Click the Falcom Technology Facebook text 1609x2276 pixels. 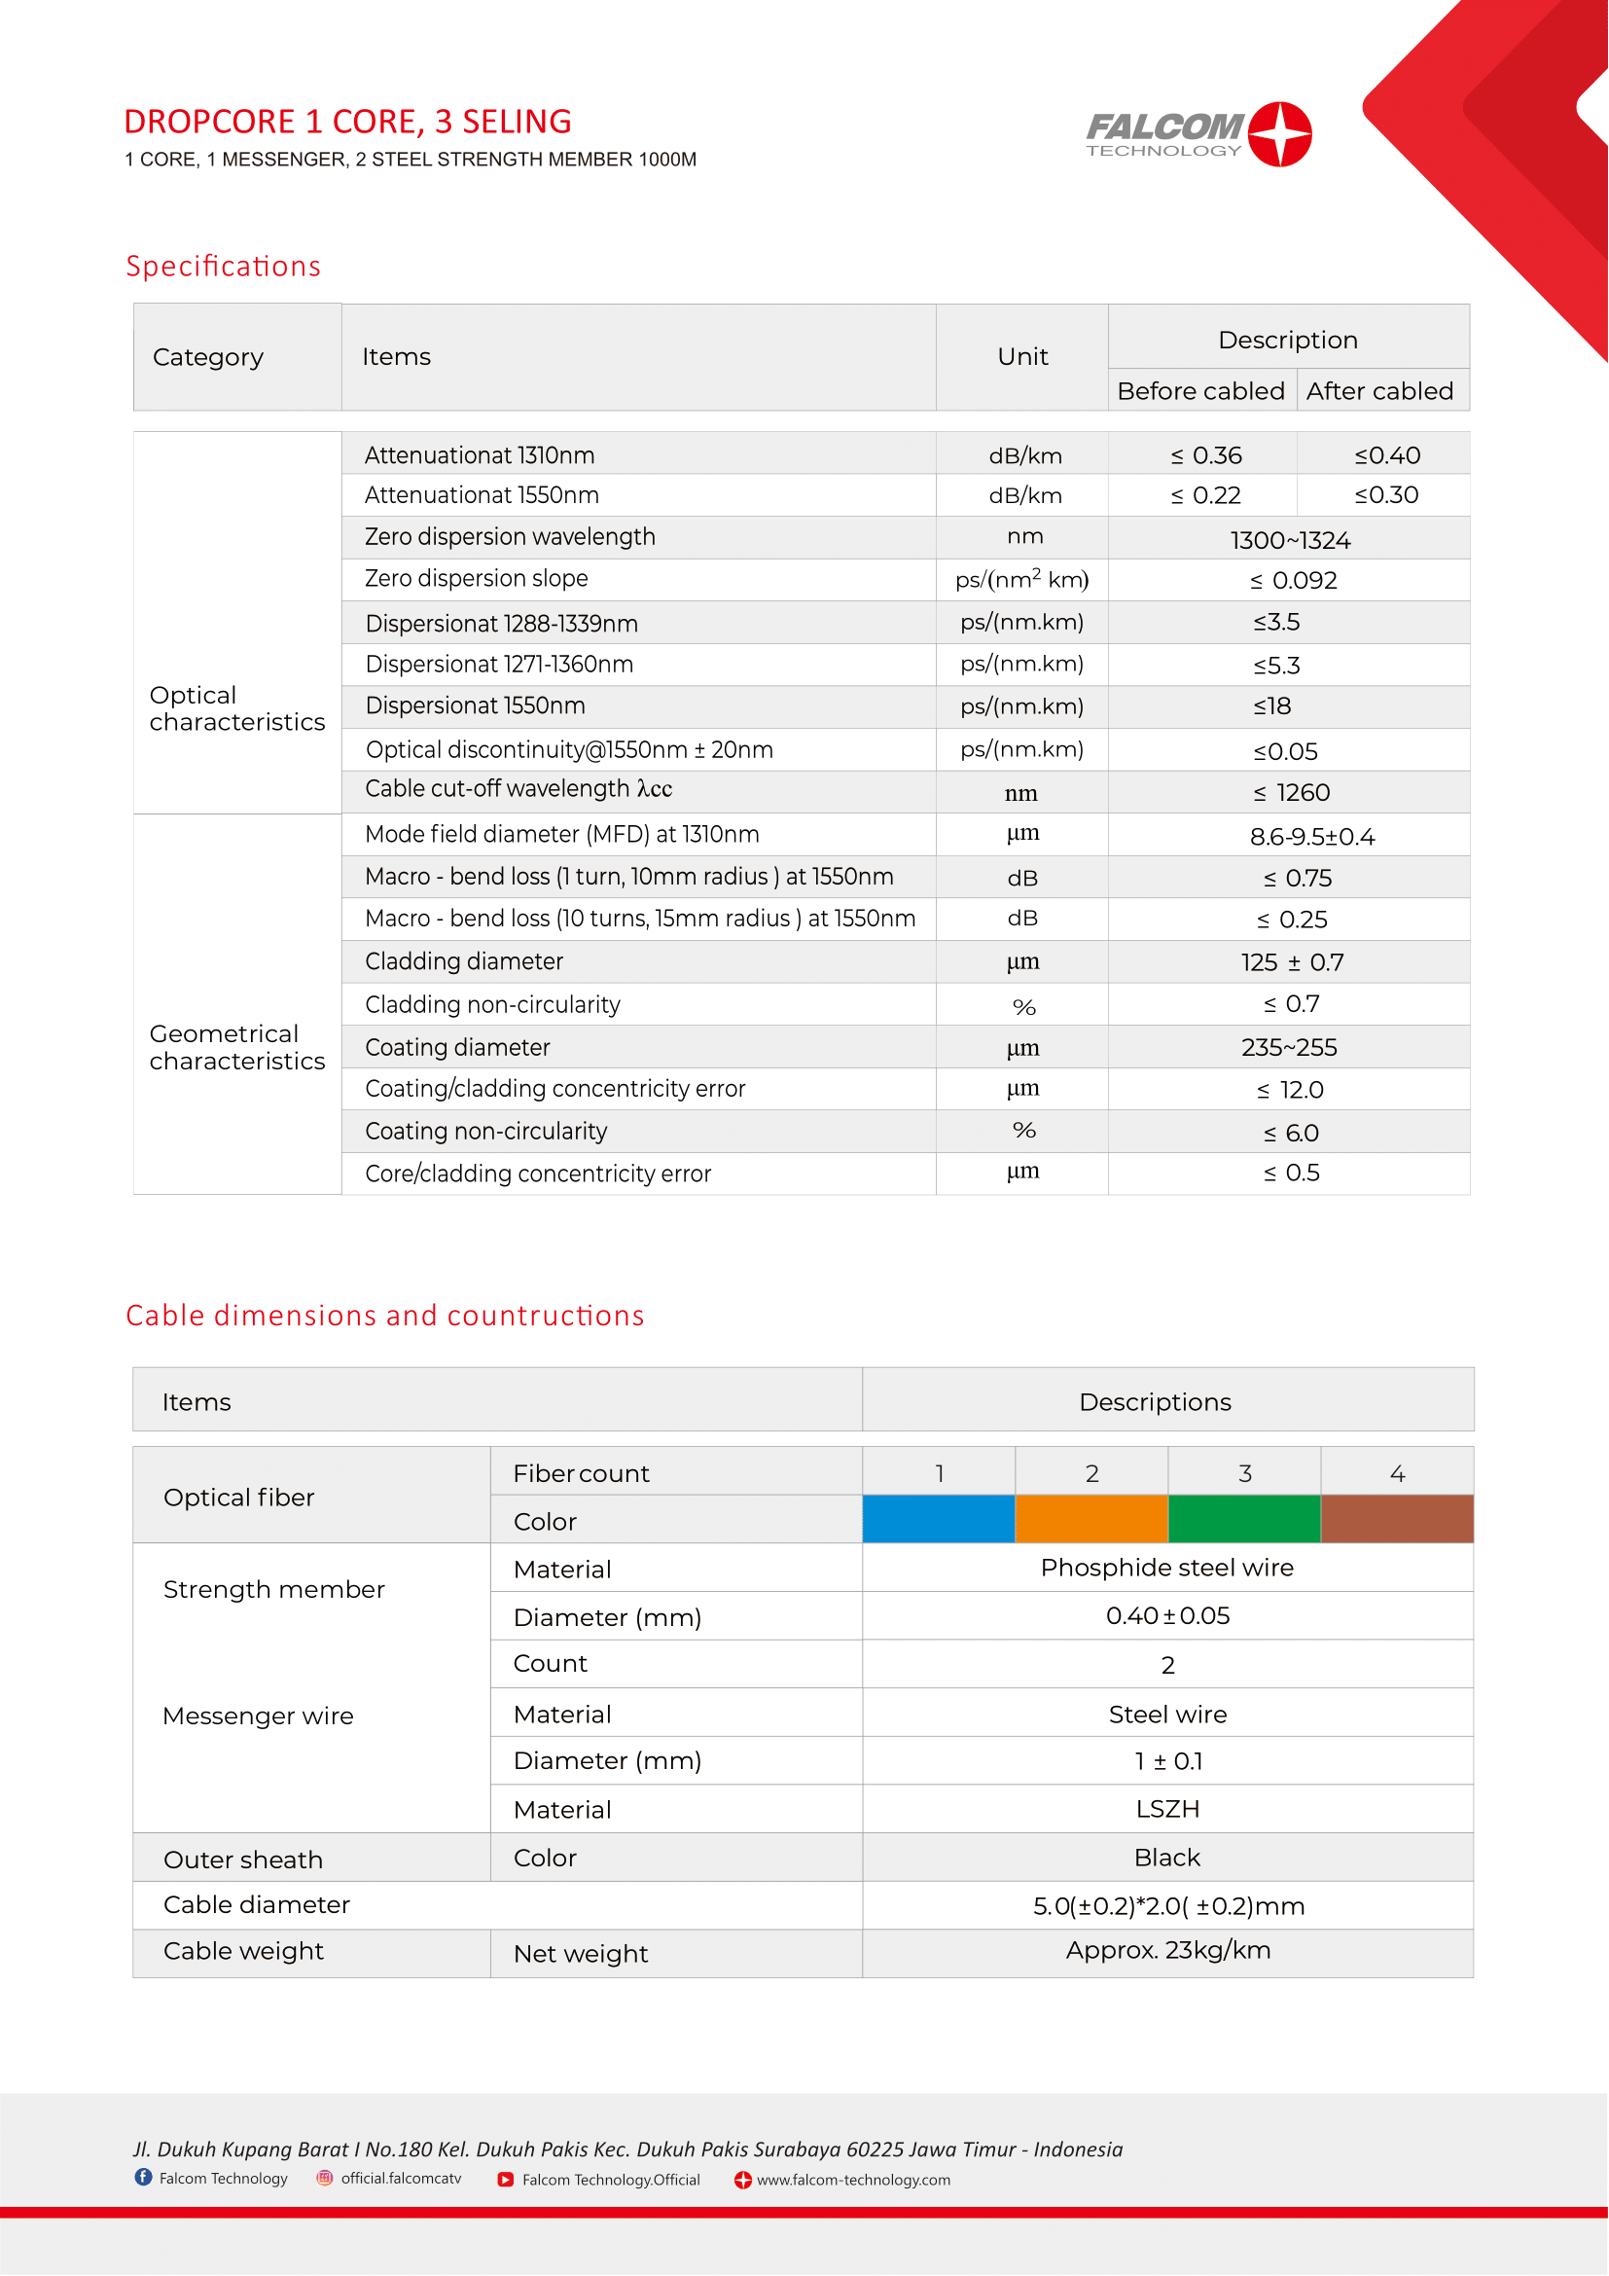tap(223, 2178)
